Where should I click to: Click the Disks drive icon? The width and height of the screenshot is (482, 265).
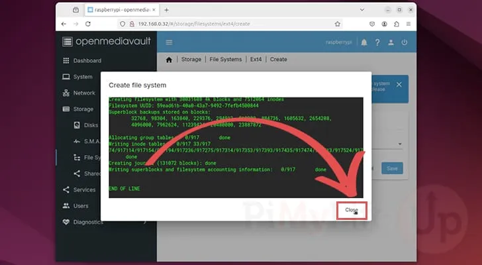point(77,125)
